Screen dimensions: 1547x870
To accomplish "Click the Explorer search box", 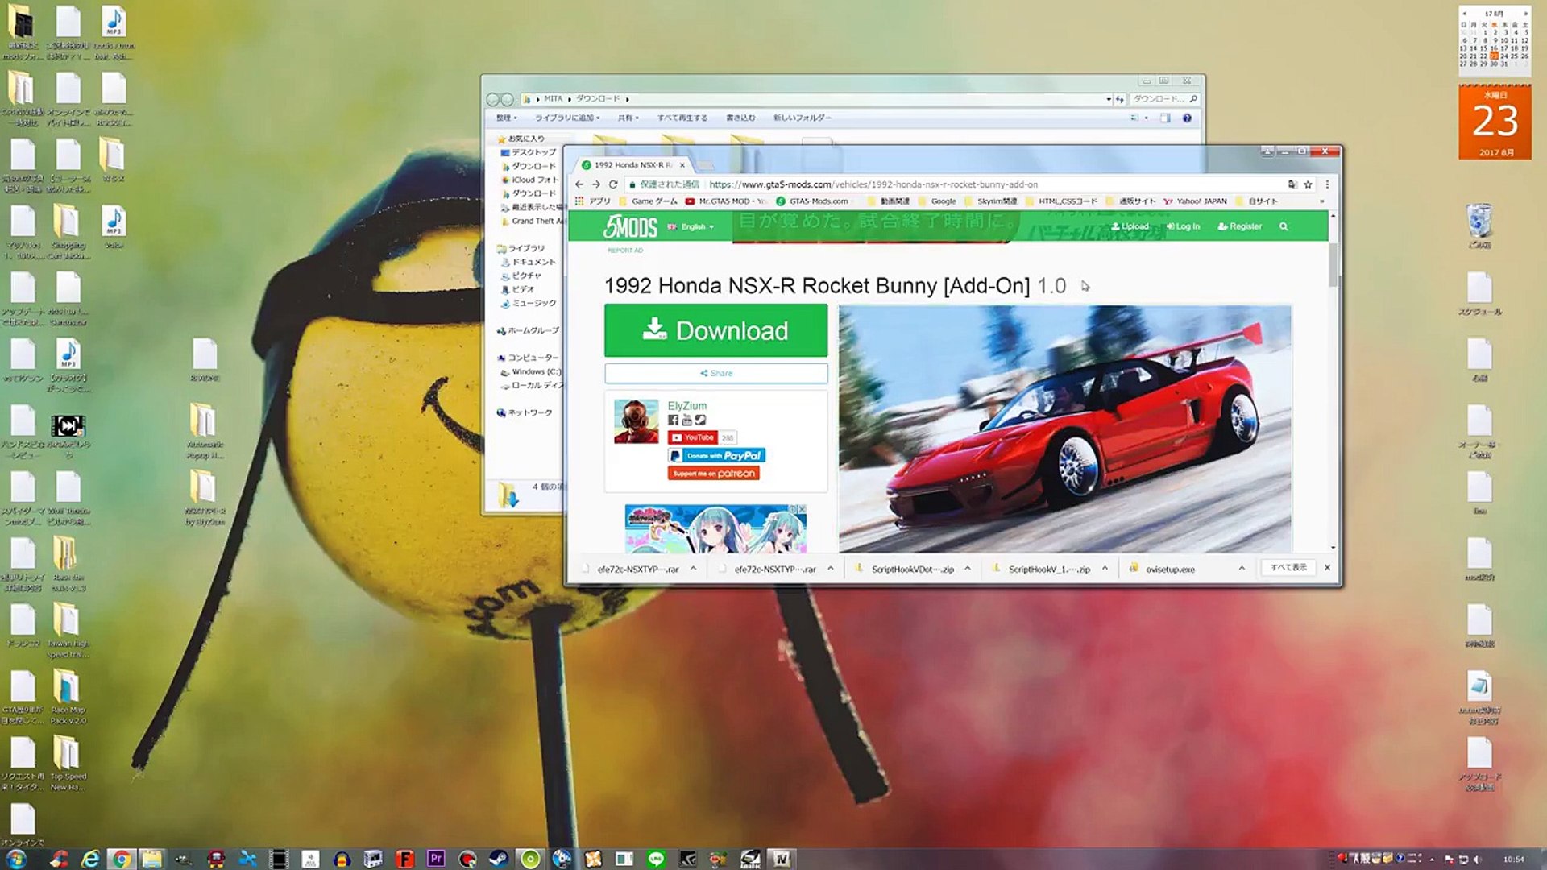I will click(x=1163, y=99).
